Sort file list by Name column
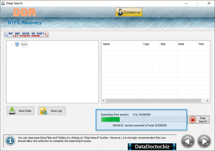Screen dimensions: 215x151 pos(121,44)
